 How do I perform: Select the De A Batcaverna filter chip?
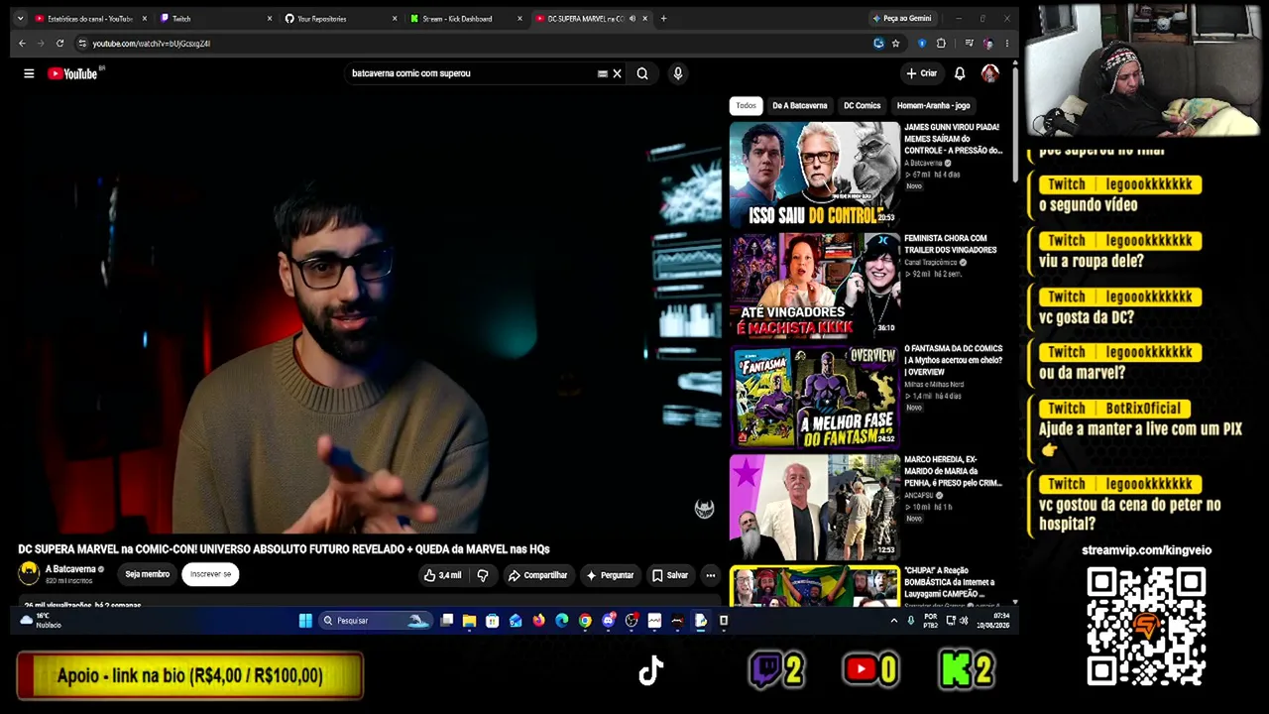coord(799,105)
